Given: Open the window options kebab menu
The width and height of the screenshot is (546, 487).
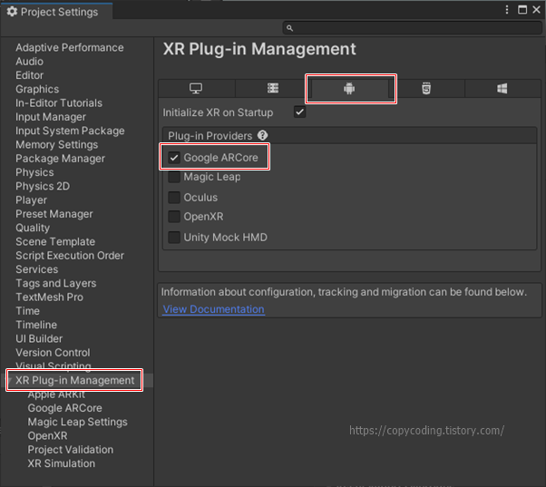Looking at the screenshot, I should coord(507,10).
